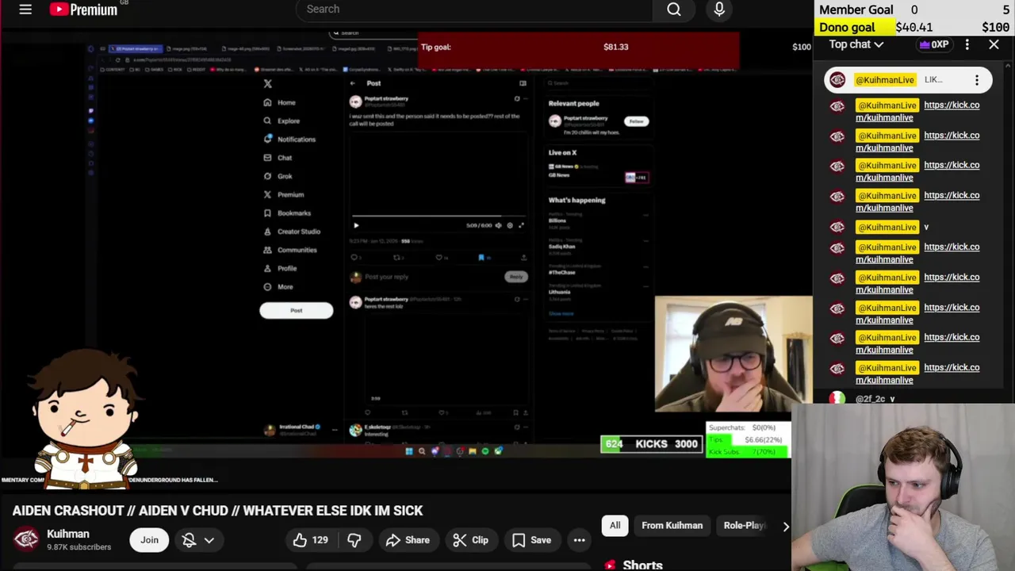Viewport: 1015px width, 571px height.
Task: Click the Tip goal red progress bar
Action: pyautogui.click(x=578, y=51)
